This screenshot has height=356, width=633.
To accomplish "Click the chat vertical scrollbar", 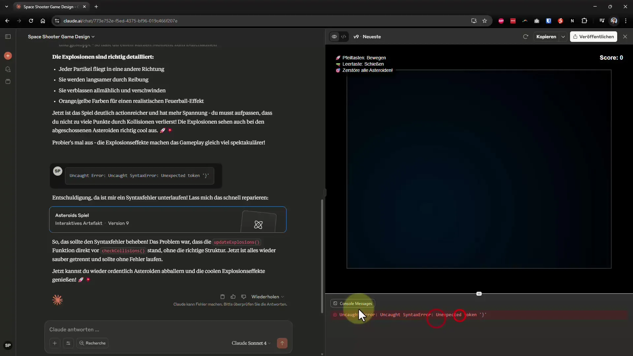I will pos(322,256).
